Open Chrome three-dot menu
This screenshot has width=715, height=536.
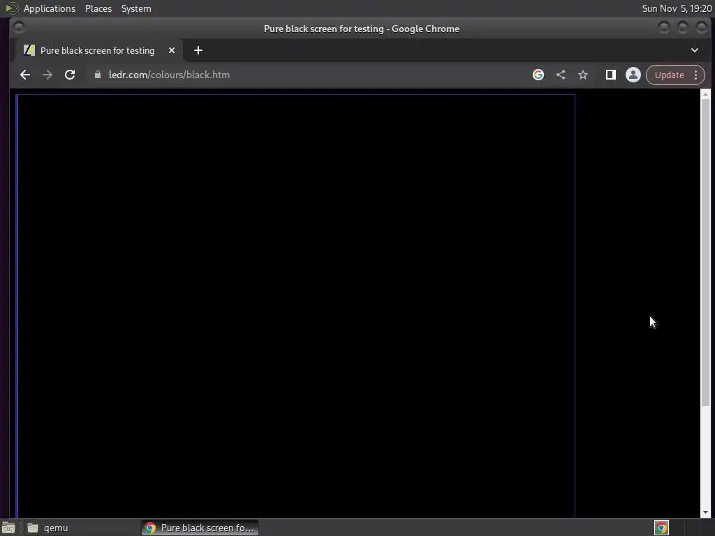coord(696,75)
